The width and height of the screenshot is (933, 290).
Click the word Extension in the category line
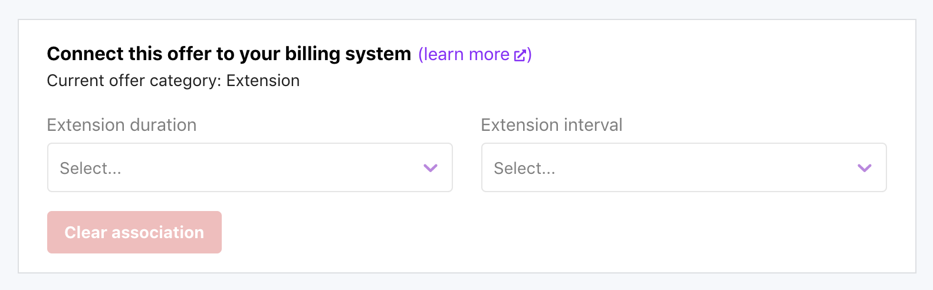coord(263,81)
